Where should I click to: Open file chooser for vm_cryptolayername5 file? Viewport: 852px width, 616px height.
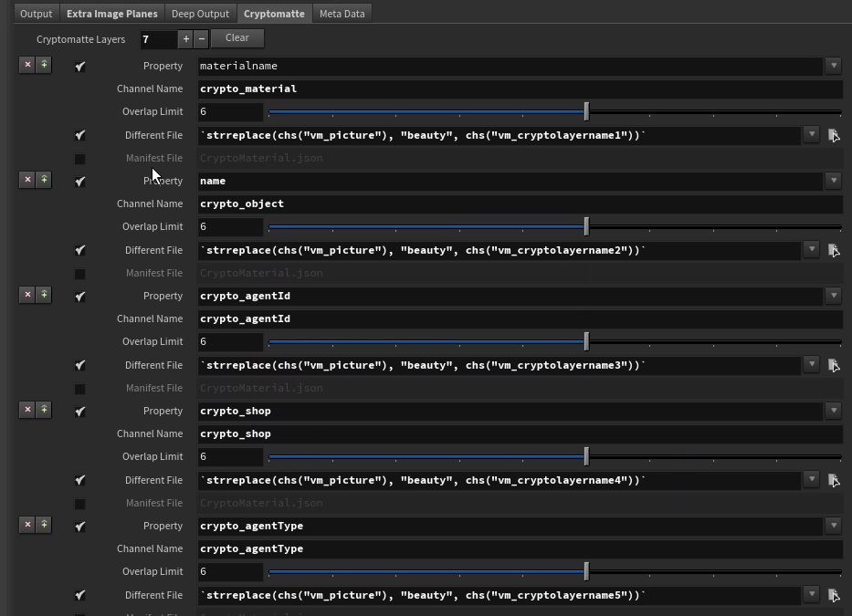834,595
